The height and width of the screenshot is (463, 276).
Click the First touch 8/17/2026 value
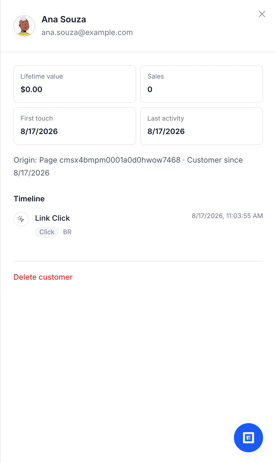[39, 131]
